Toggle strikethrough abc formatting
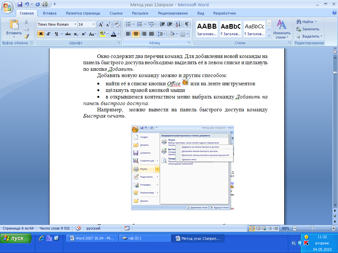Viewport: 338px width, 253px height. (68, 34)
